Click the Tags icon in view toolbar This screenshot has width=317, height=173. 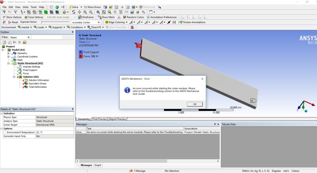coord(143,12)
